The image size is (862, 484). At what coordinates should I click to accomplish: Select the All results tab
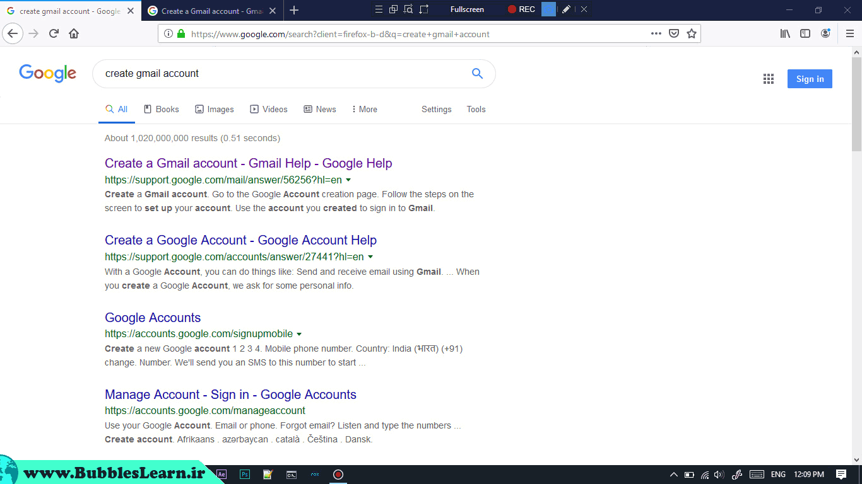(x=117, y=109)
